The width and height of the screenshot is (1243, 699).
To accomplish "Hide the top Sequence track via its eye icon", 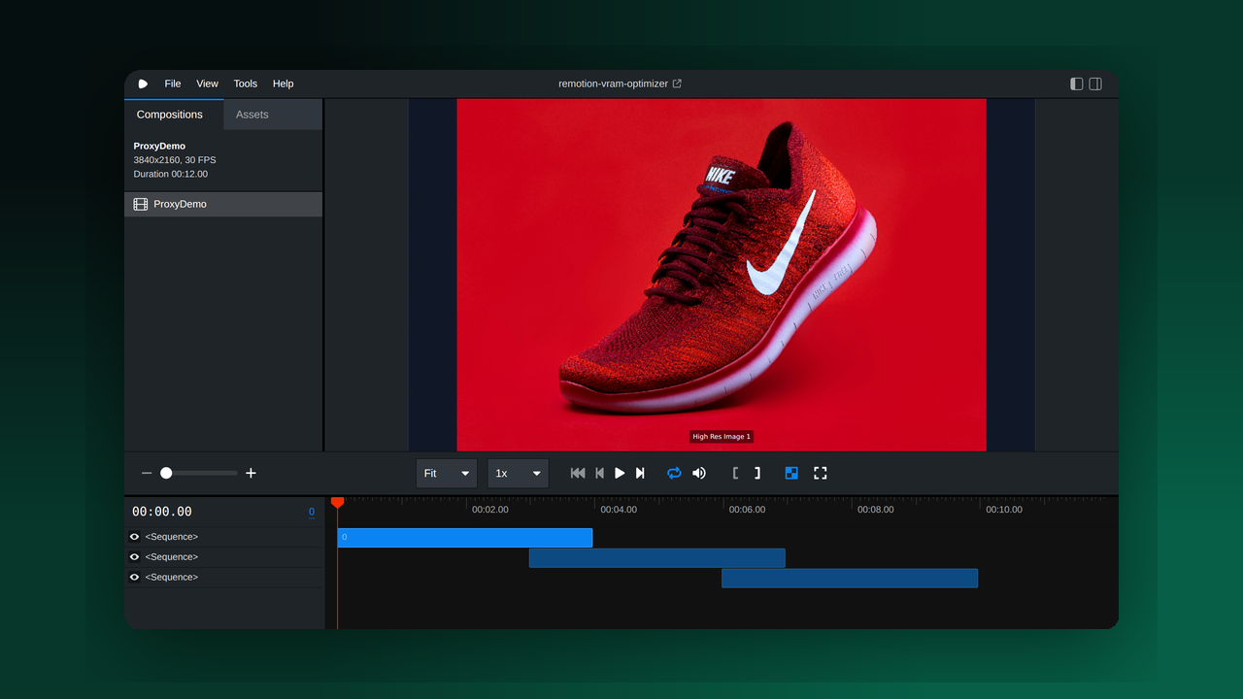I will pos(135,537).
